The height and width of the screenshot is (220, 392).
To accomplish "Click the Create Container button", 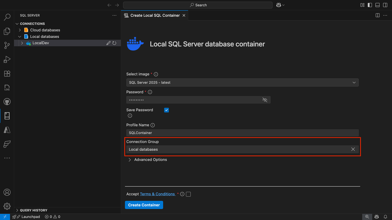I will pos(144,205).
